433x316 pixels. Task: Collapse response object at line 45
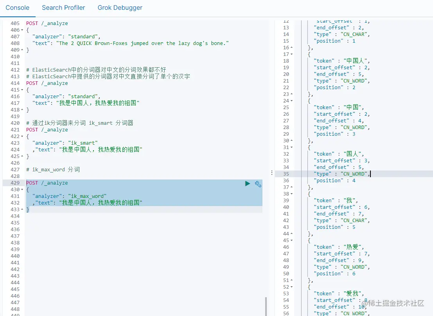(x=292, y=240)
